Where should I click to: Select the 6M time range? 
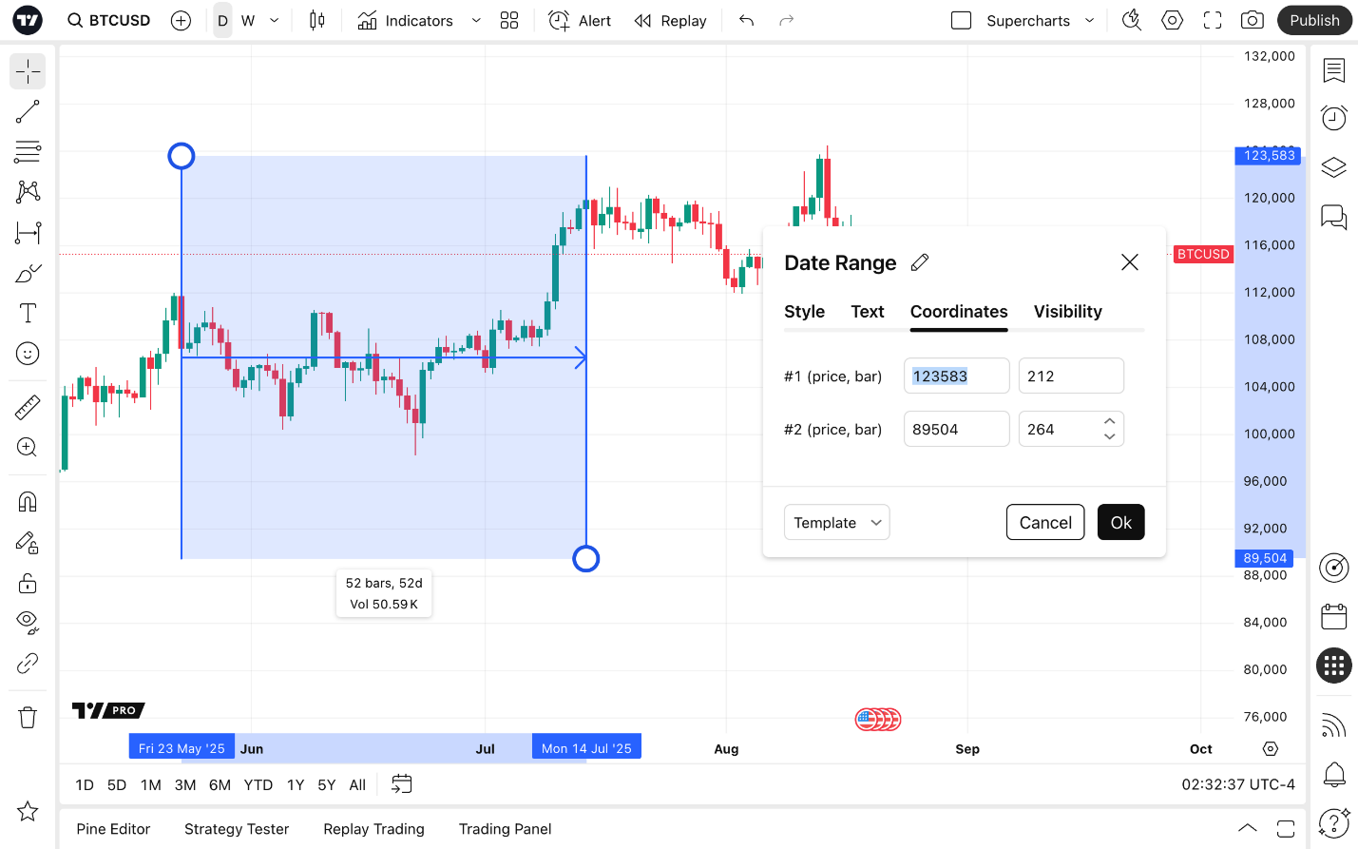click(x=220, y=784)
